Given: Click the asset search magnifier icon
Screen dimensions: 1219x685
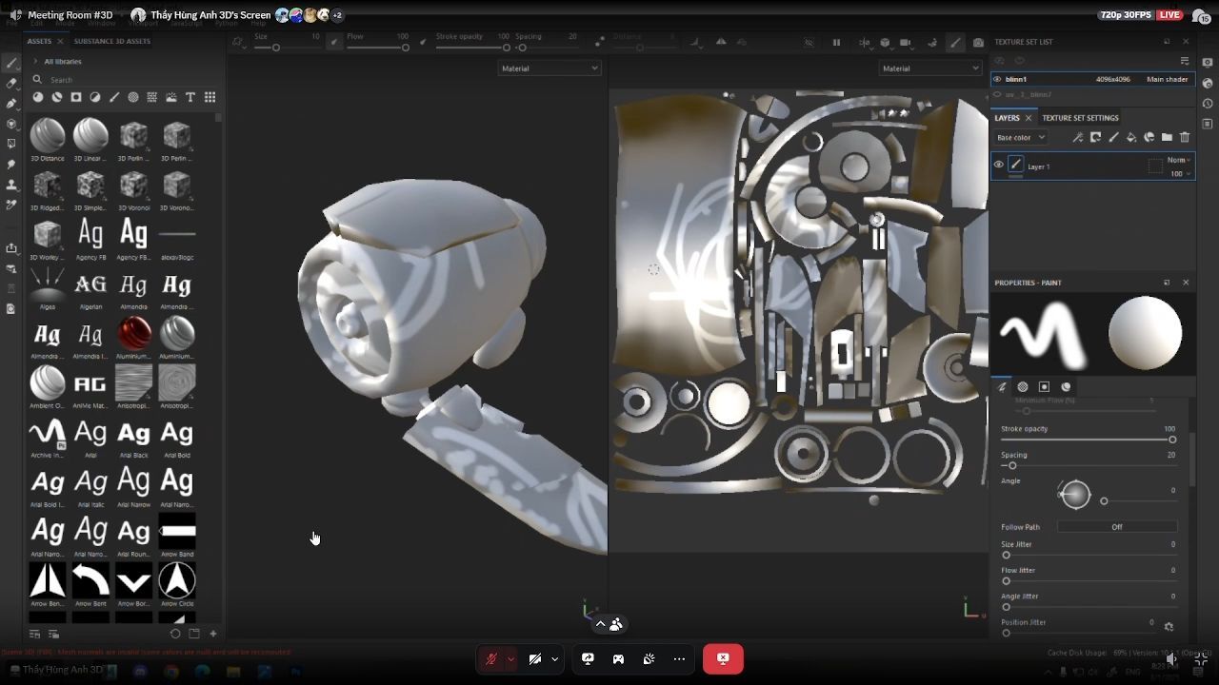Looking at the screenshot, I should point(38,80).
